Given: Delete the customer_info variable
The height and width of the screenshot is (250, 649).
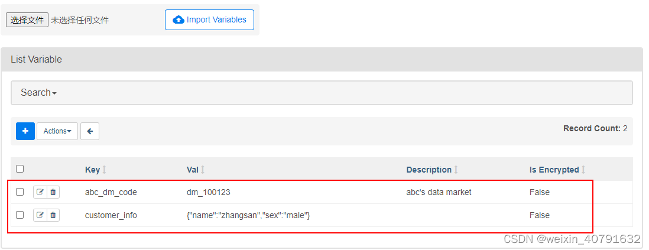Looking at the screenshot, I should click(x=53, y=215).
